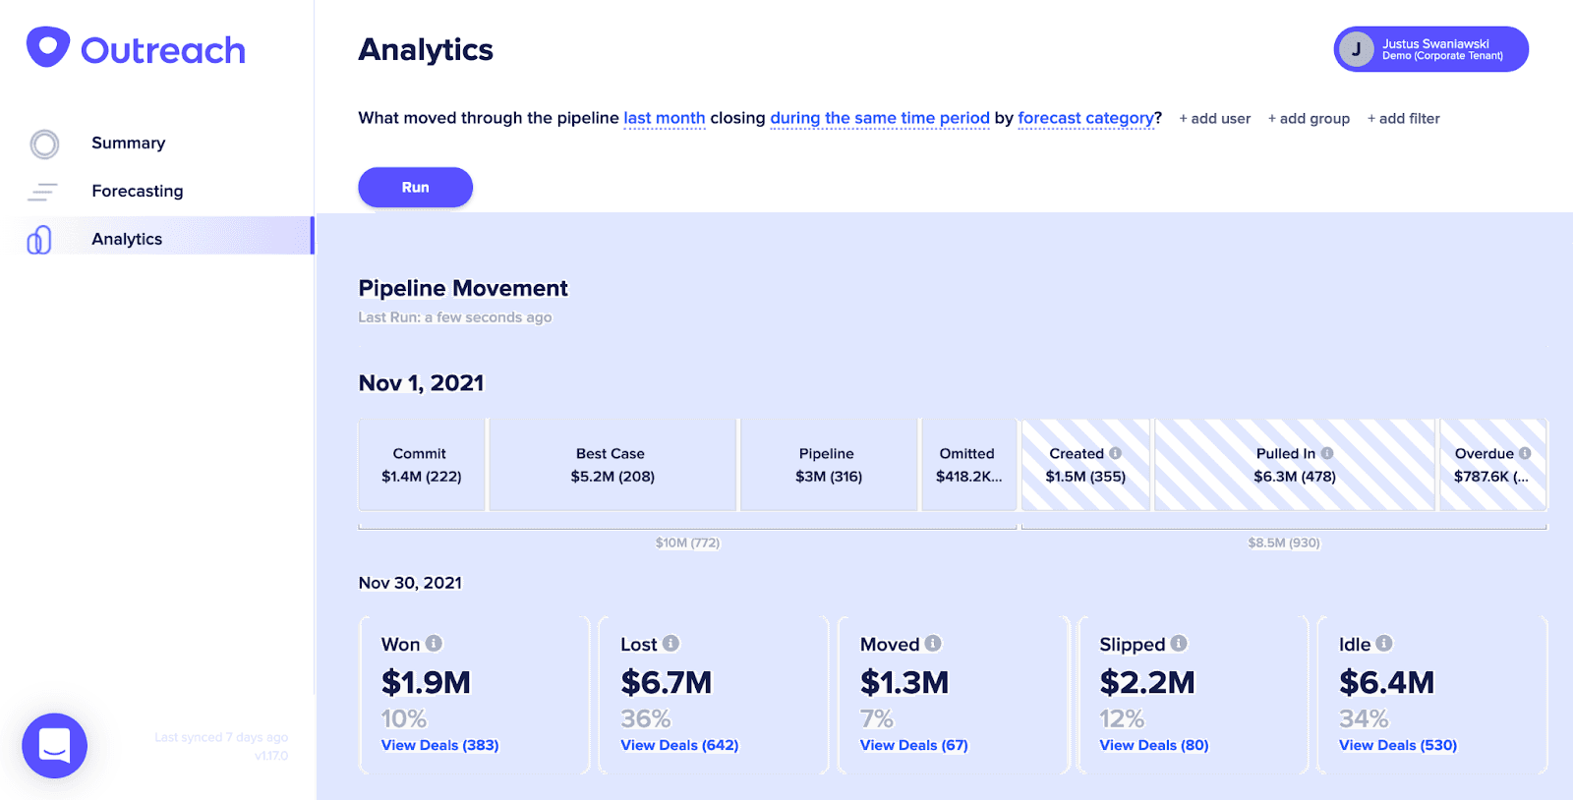The height and width of the screenshot is (800, 1573).
Task: Open the chat support widget
Action: tap(55, 745)
